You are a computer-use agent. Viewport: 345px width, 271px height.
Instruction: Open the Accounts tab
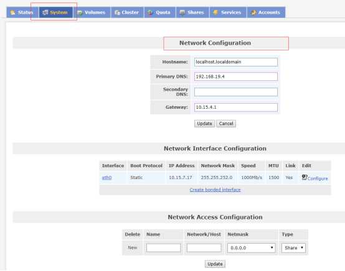coord(267,12)
